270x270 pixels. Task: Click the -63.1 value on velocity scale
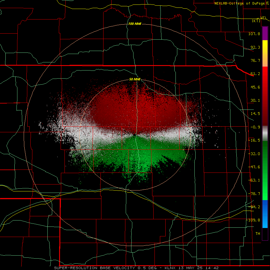(x=254, y=180)
